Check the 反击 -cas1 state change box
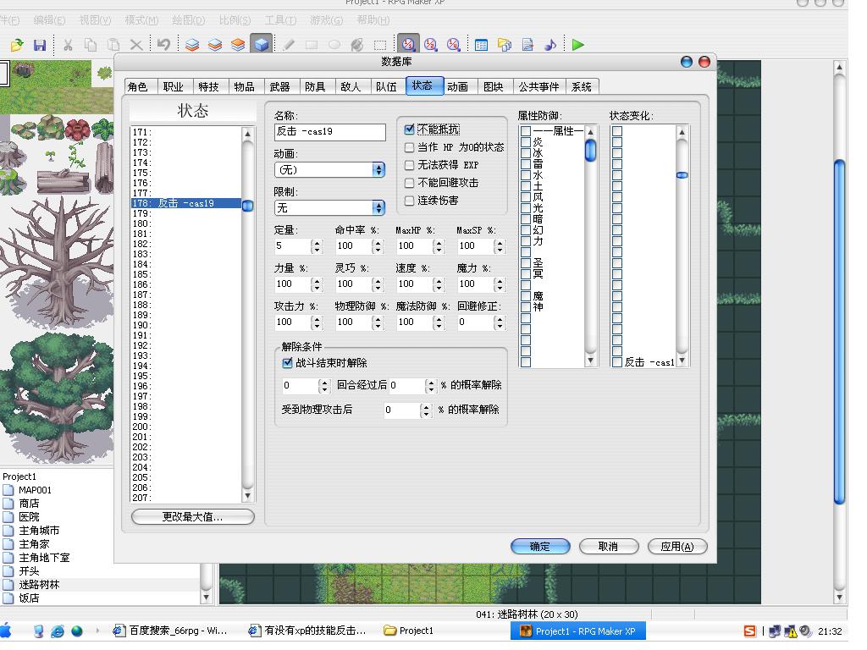Image resolution: width=867 pixels, height=650 pixels. (617, 362)
